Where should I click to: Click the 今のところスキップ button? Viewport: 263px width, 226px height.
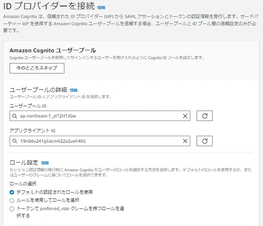[37, 68]
